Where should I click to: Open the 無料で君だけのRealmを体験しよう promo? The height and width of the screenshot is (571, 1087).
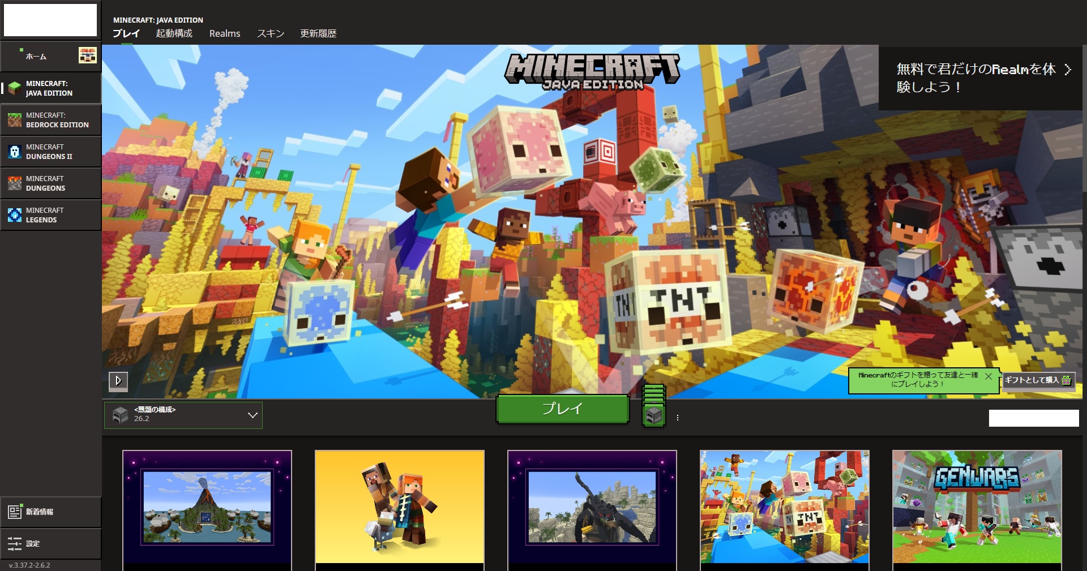click(x=981, y=78)
